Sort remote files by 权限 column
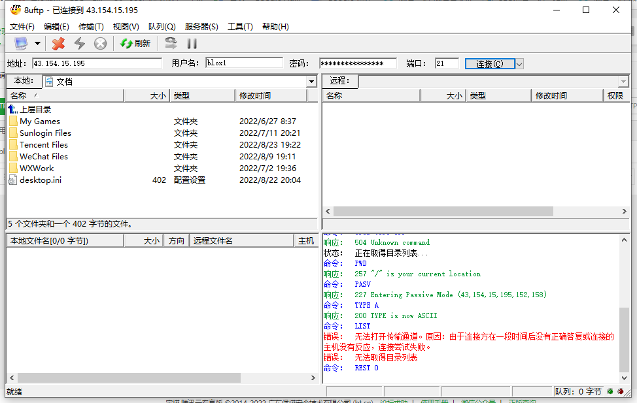637x403 pixels. click(615, 96)
